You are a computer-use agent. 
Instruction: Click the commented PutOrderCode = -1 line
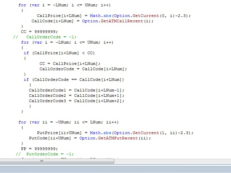click(50, 154)
